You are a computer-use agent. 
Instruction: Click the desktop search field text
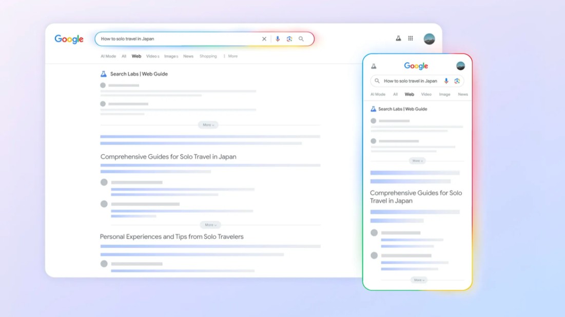point(128,39)
